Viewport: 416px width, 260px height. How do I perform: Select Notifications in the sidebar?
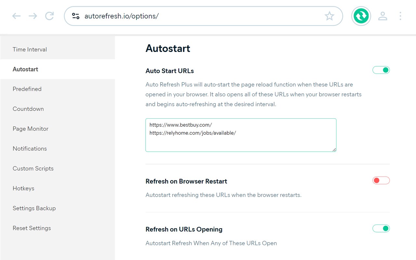(x=30, y=149)
